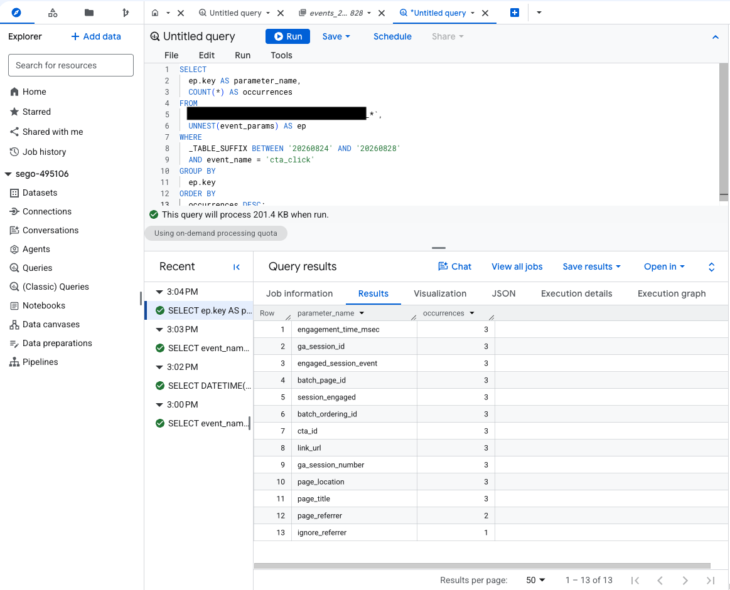Close the *Untitled query tab
Viewport: 730px width, 590px height.
pyautogui.click(x=485, y=13)
